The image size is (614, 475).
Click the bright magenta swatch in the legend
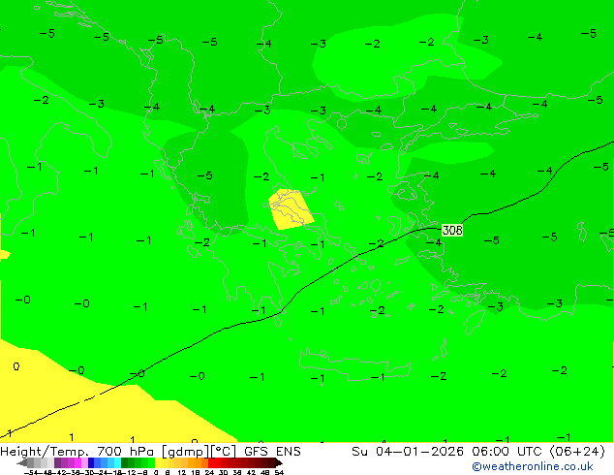pyautogui.click(x=77, y=462)
